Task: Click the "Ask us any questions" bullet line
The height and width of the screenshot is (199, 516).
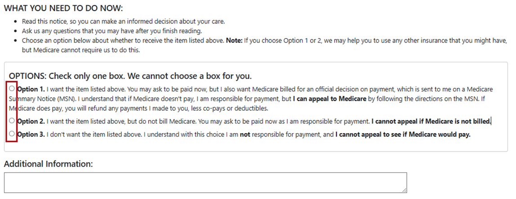Action: (x=111, y=31)
